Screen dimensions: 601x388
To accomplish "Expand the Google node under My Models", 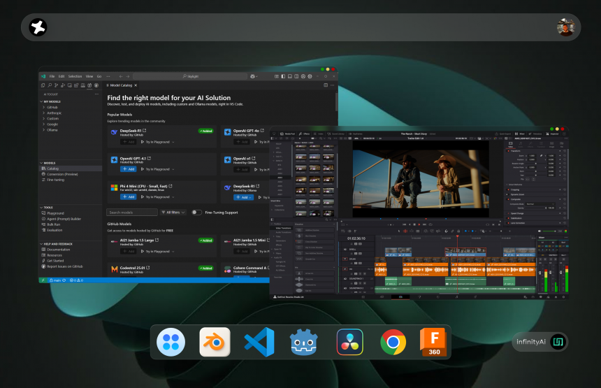I will click(44, 124).
